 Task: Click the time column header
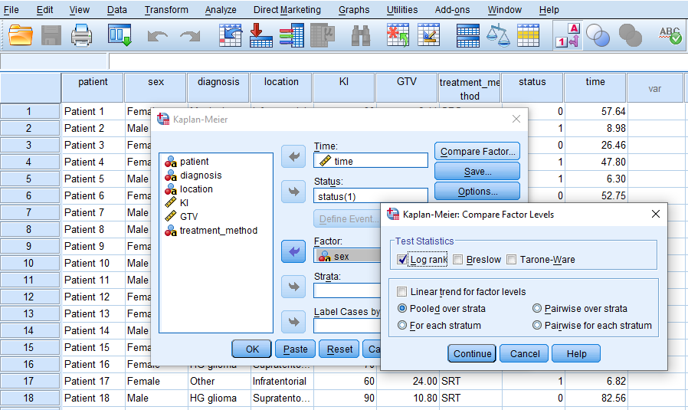pyautogui.click(x=595, y=88)
